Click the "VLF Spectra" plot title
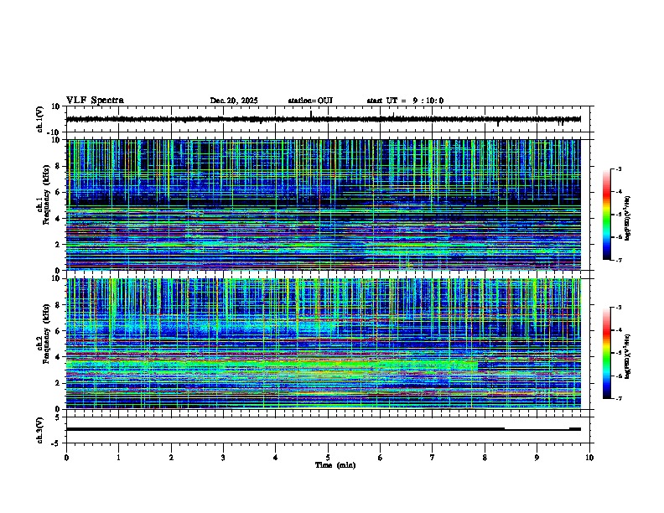 (x=95, y=100)
